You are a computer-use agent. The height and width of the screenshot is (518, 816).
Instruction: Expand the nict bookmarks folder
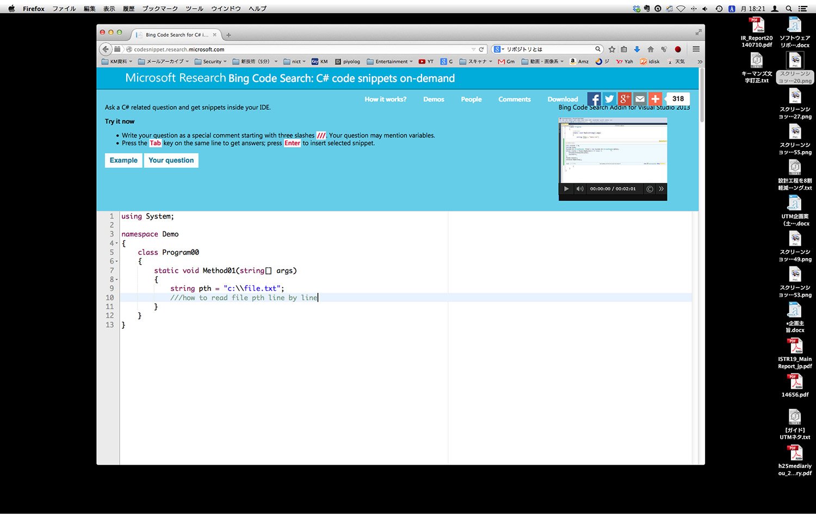click(x=294, y=61)
